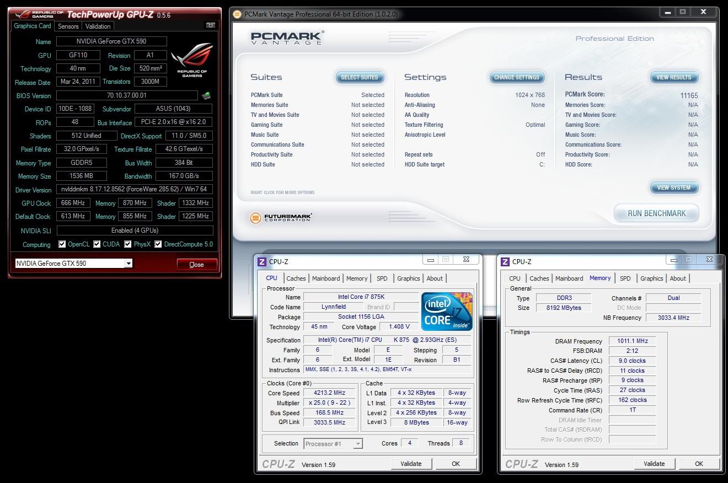The image size is (728, 483).
Task: Switch to the Sensors tab in GPU-Z
Action: 68,26
